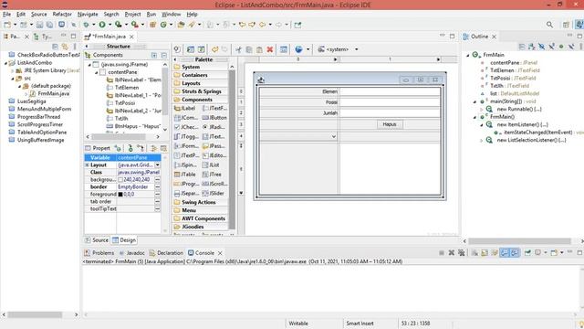
Task: Click the New Java Package icon
Action: (152, 25)
